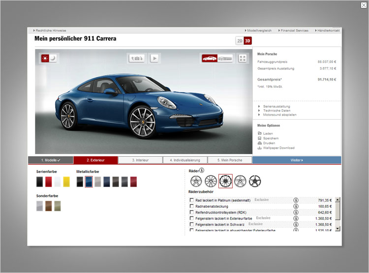
Task: Show info for Felgenstern lackiert in Schwarz
Action: tap(296, 224)
